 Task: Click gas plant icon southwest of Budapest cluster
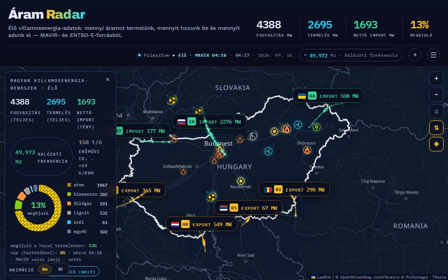click(x=214, y=160)
